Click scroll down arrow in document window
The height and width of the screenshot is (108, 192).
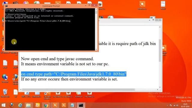pos(160,87)
